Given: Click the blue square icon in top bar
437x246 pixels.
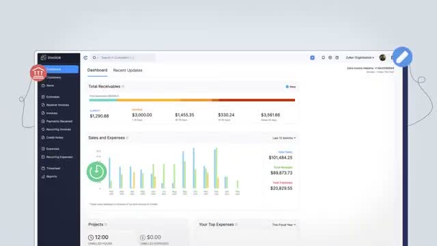Looking at the screenshot, I should pyautogui.click(x=312, y=57).
